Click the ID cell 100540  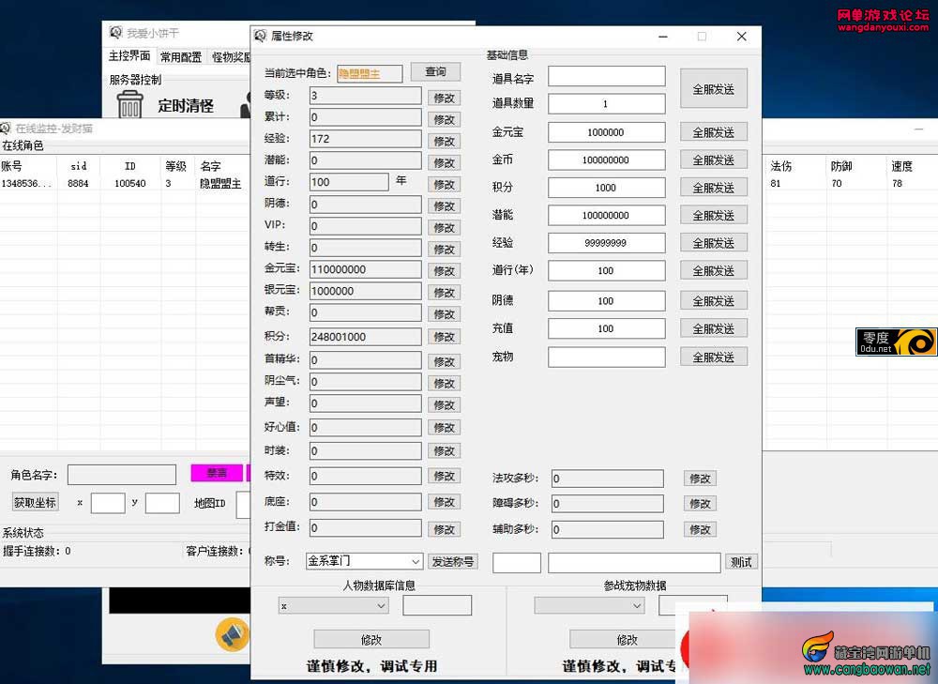129,184
